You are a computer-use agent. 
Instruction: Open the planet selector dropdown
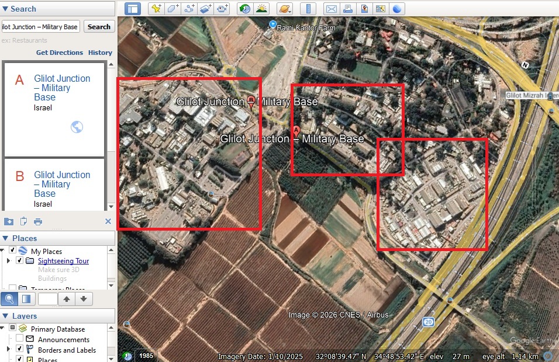pos(284,9)
